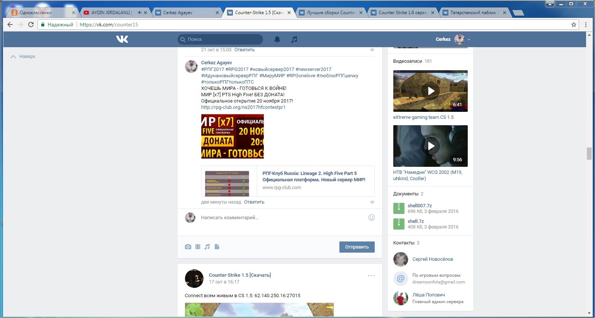Image resolution: width=595 pixels, height=318 pixels.
Task: Open rpg-club.org/ns2017hfcontestpr1 link
Action: [243, 107]
